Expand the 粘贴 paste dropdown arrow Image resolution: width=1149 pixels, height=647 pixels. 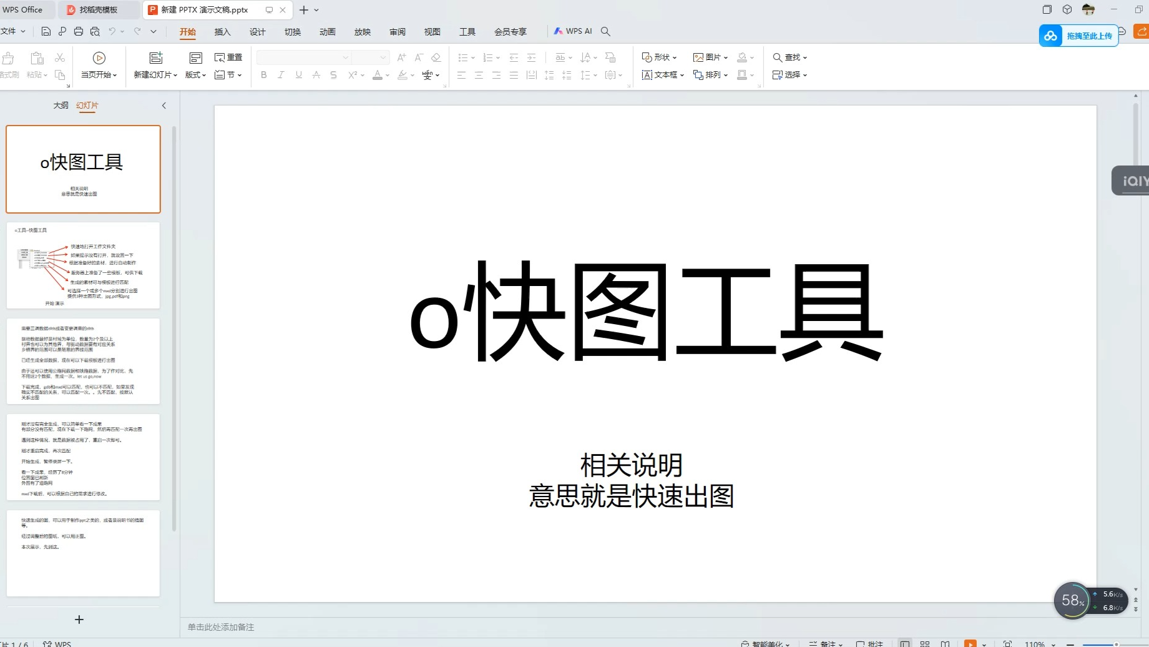pos(45,74)
